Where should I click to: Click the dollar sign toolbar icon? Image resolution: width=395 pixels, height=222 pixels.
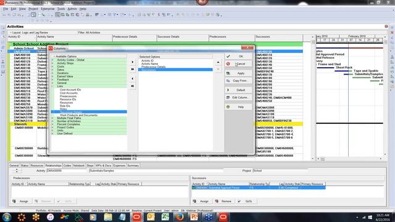159,15
